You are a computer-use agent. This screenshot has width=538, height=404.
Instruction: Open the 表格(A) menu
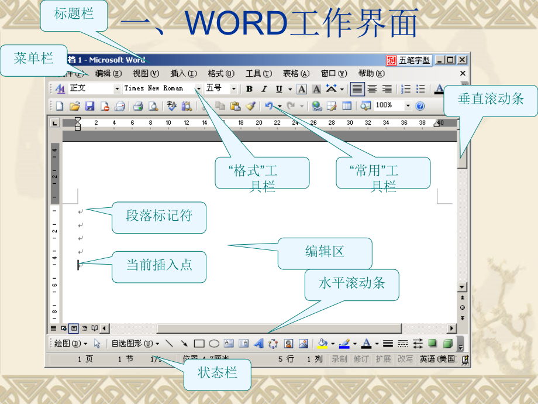tap(296, 73)
